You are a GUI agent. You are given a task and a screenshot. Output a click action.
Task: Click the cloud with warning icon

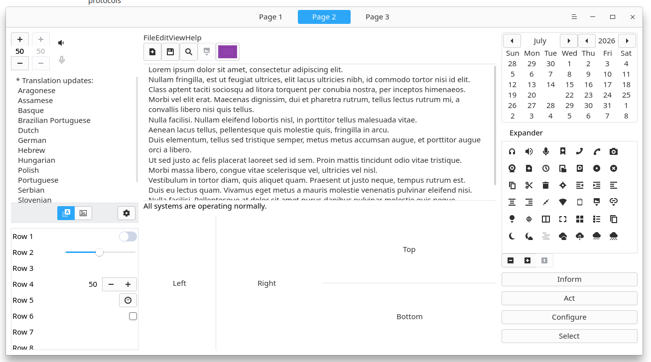(580, 236)
